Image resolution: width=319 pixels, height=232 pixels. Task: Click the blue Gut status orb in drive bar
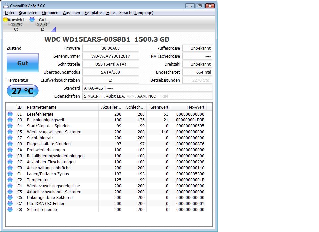click(32, 19)
